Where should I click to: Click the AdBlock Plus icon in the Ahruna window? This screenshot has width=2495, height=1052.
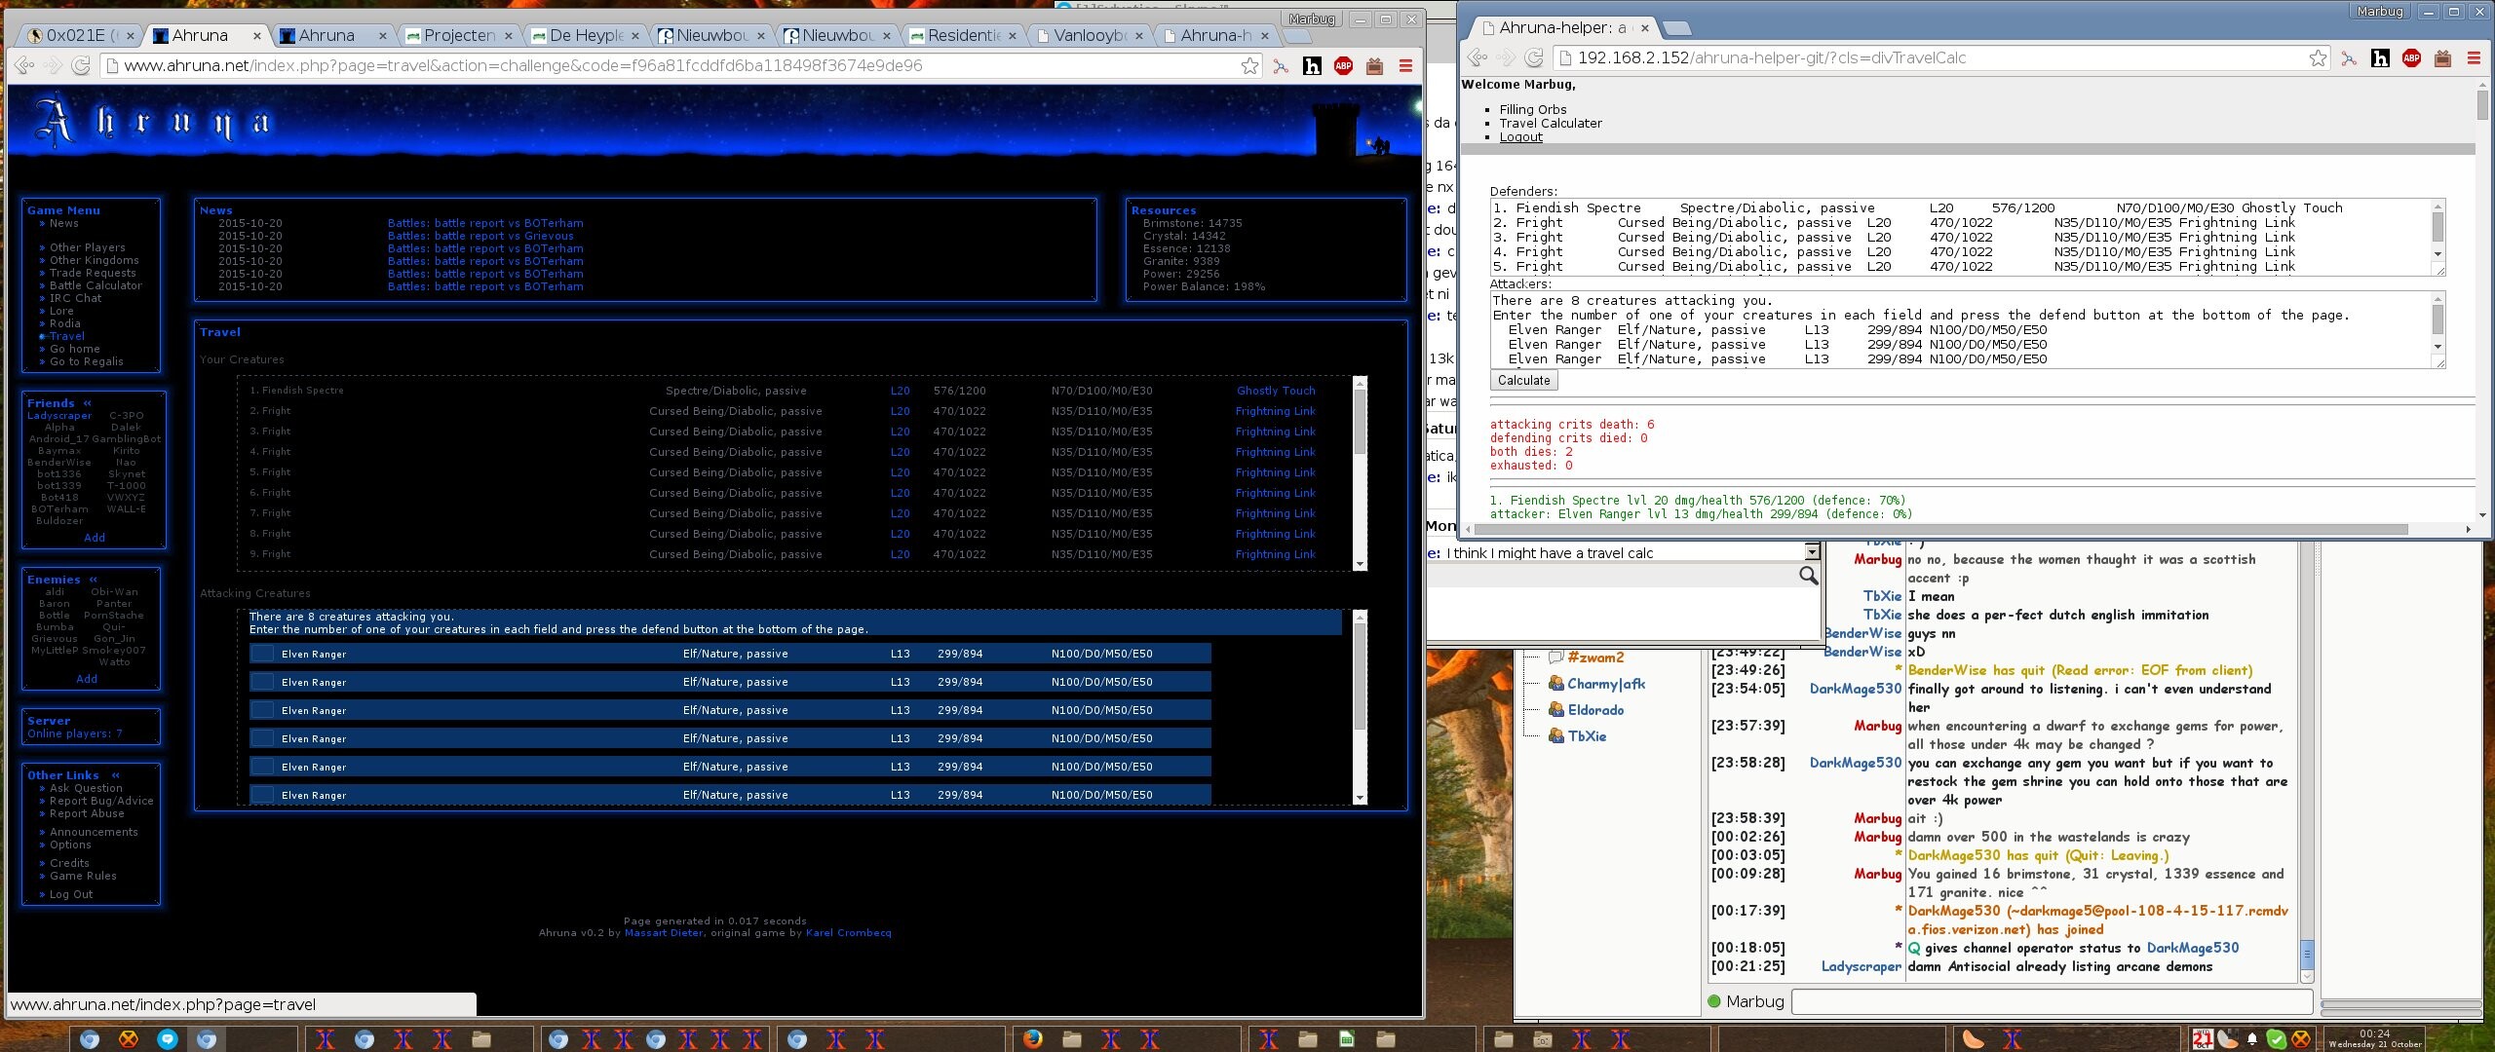pos(1343,66)
